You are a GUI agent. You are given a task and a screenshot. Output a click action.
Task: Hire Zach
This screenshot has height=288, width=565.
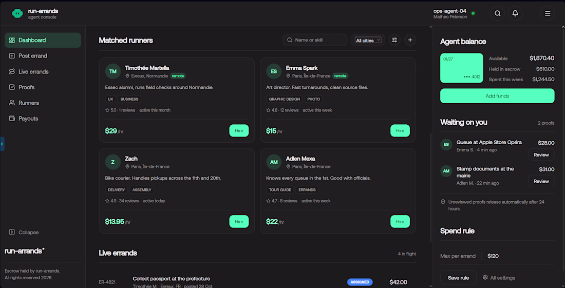point(239,221)
